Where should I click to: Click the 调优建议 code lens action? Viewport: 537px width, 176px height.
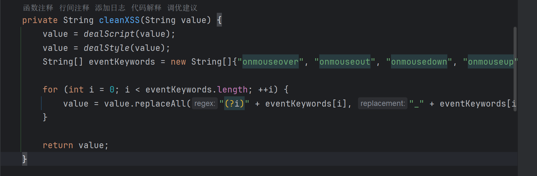click(x=182, y=8)
